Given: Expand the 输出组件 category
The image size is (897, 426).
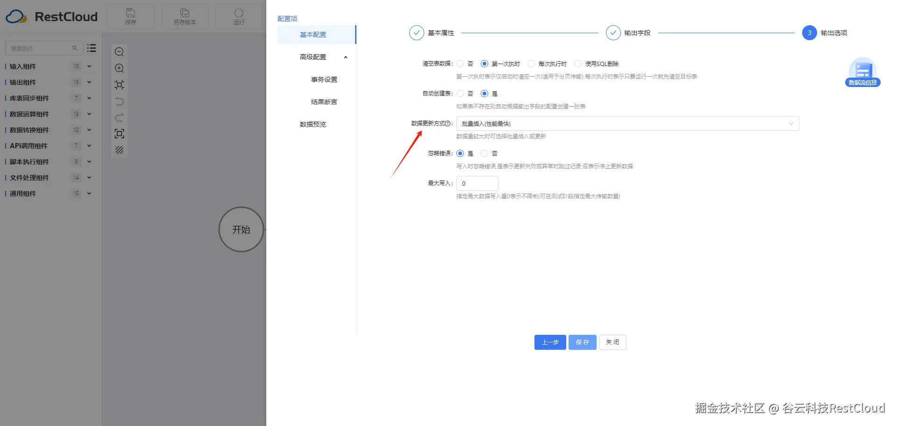Looking at the screenshot, I should coord(89,82).
